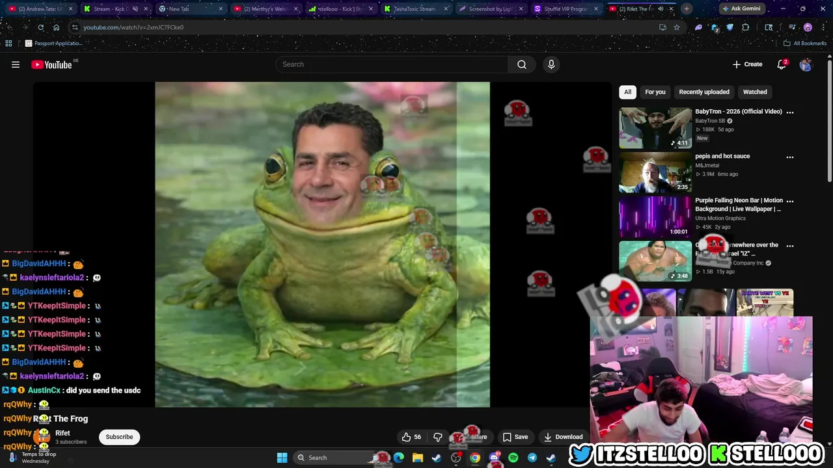This screenshot has width=833, height=468.
Task: Open Chrome apps grid in bookmarks bar
Action: [x=8, y=44]
